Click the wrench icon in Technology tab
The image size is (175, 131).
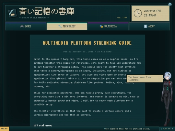60,26
